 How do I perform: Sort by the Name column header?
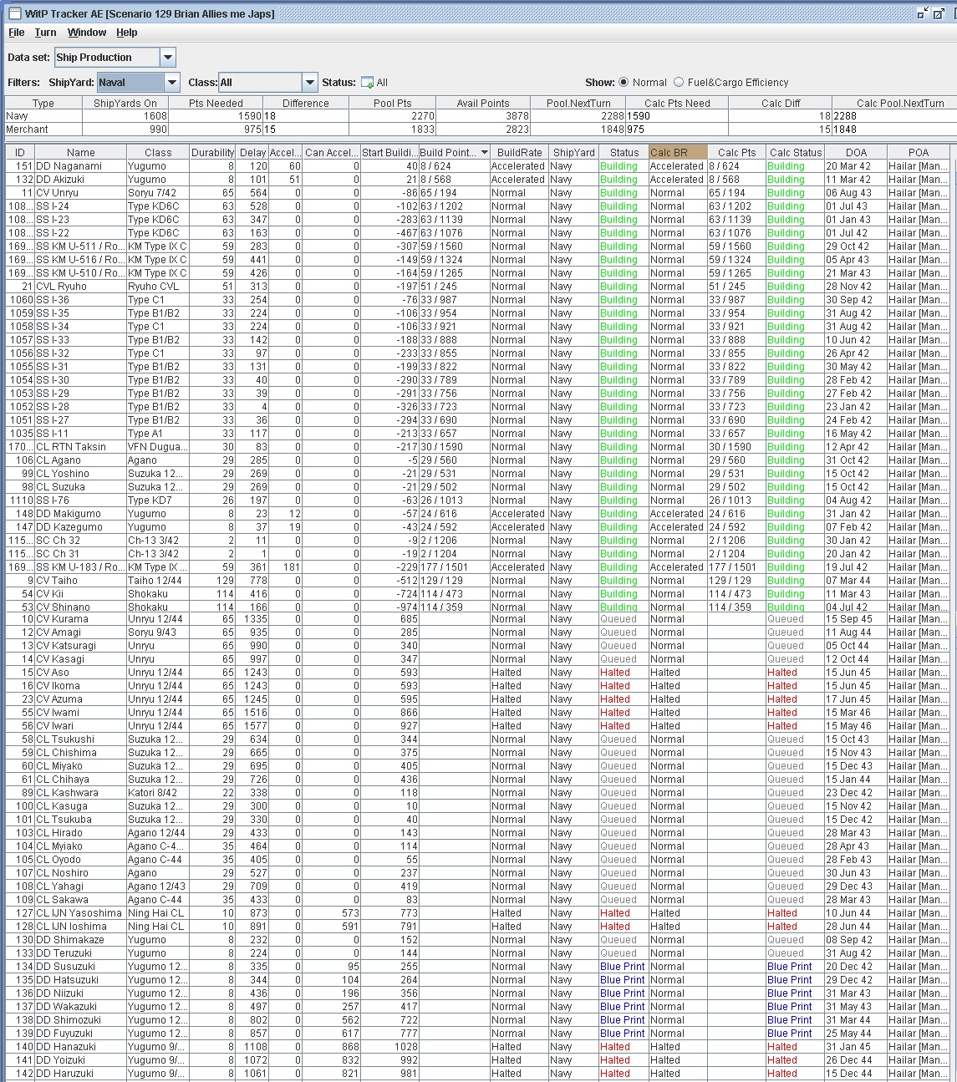pos(81,153)
